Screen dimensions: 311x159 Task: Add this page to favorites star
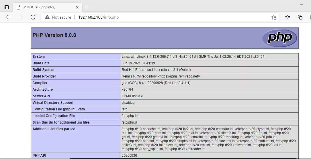tap(274, 17)
